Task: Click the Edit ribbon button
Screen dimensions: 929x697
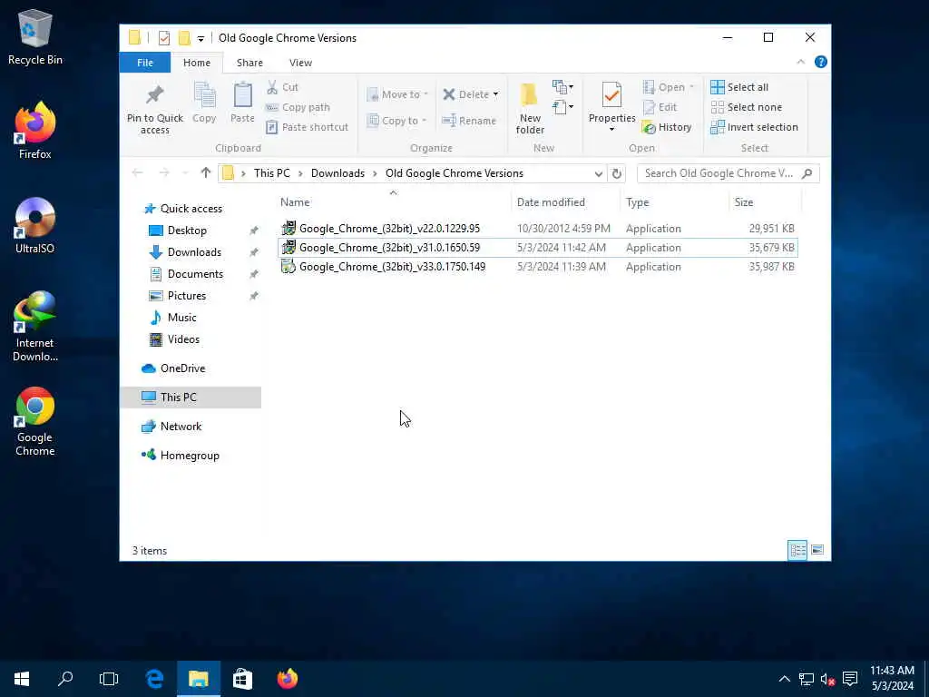Action: [x=660, y=107]
